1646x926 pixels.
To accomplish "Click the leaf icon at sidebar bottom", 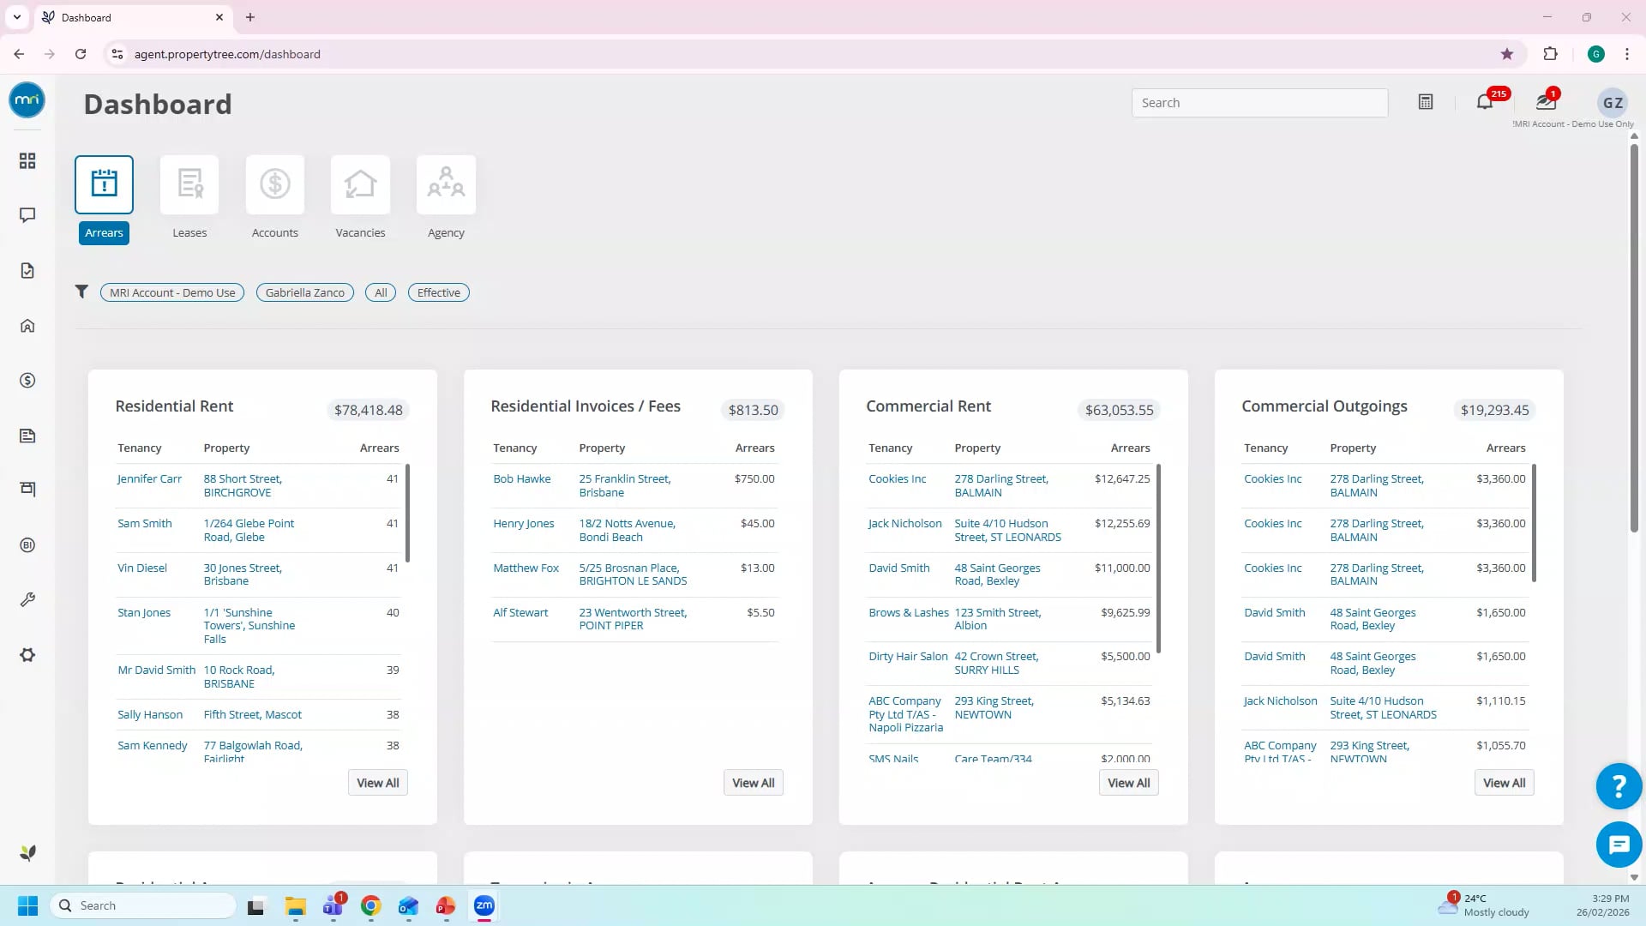I will [27, 852].
